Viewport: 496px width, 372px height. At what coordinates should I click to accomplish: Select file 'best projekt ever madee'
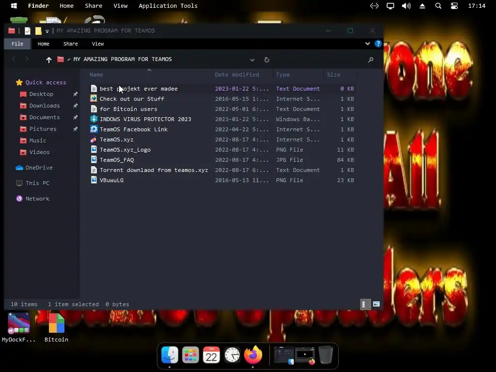[222, 89]
